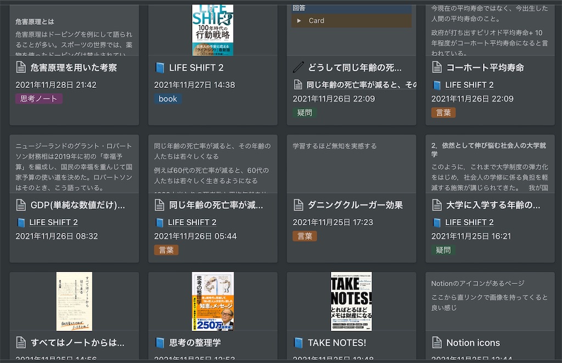Click すべてはノートから book cover thumbnail
Screen dimensions: 562x363
point(74,301)
